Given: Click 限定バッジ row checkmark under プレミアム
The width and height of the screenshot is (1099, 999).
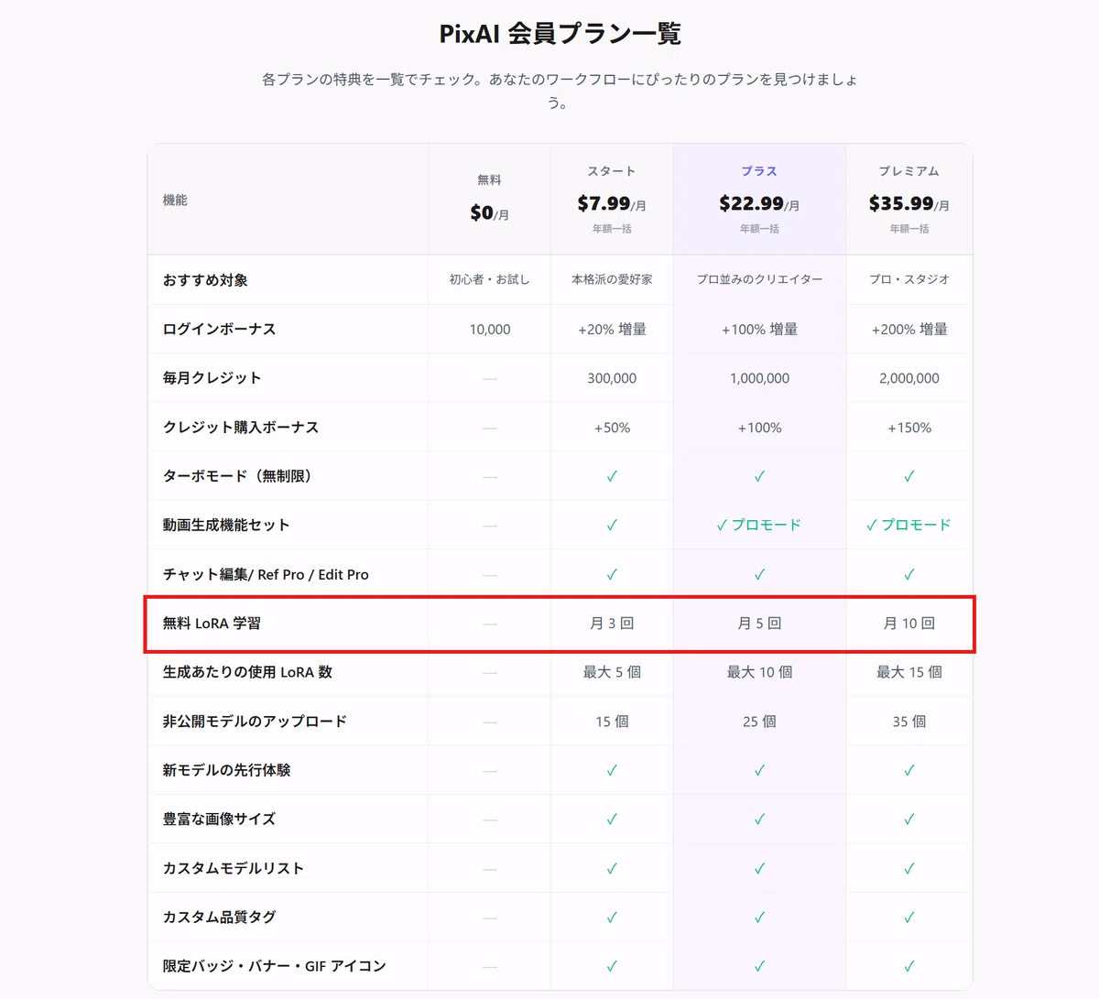Looking at the screenshot, I should click(909, 966).
